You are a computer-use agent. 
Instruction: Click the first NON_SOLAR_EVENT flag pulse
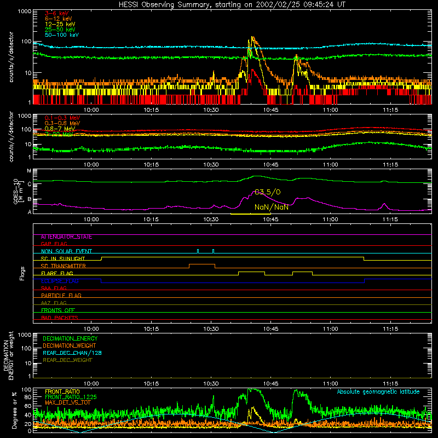tap(198, 251)
